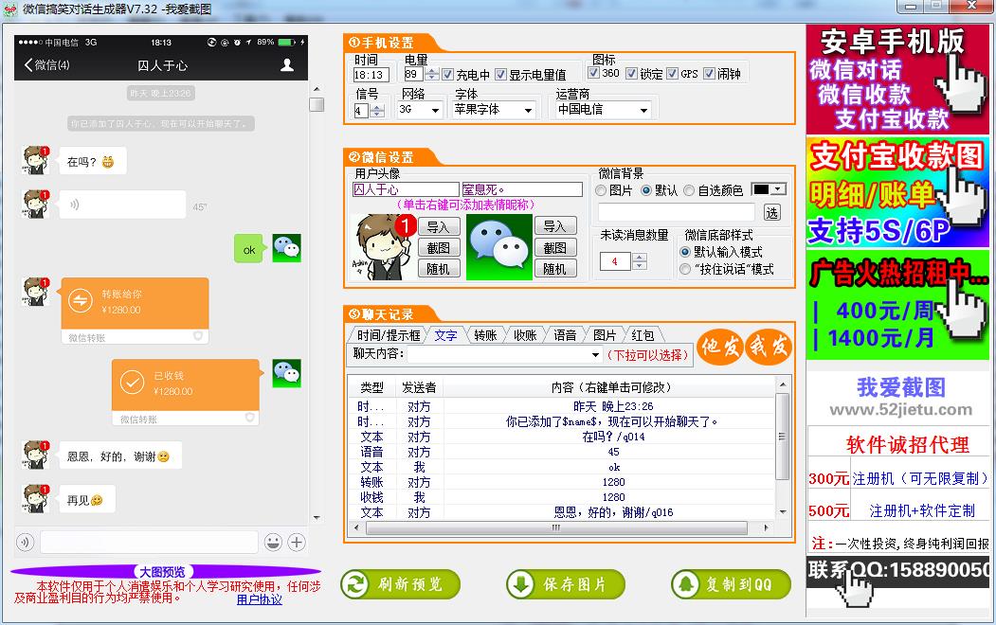This screenshot has width=996, height=625.
Task: Click the 大图预览 purple banner
Action: pos(165,572)
